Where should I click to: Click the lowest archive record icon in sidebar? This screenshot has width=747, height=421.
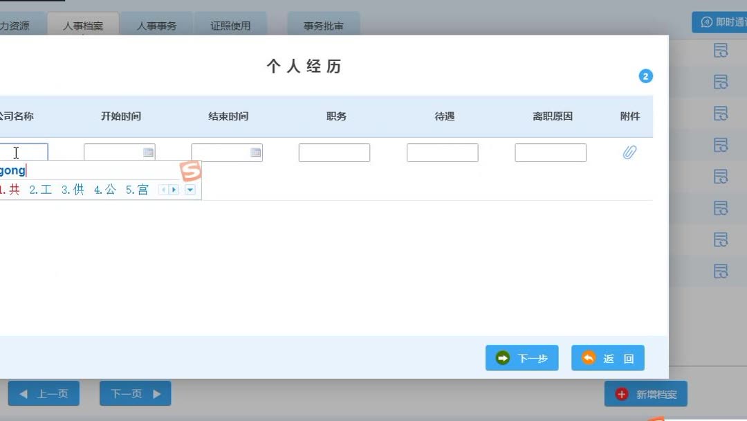721,270
